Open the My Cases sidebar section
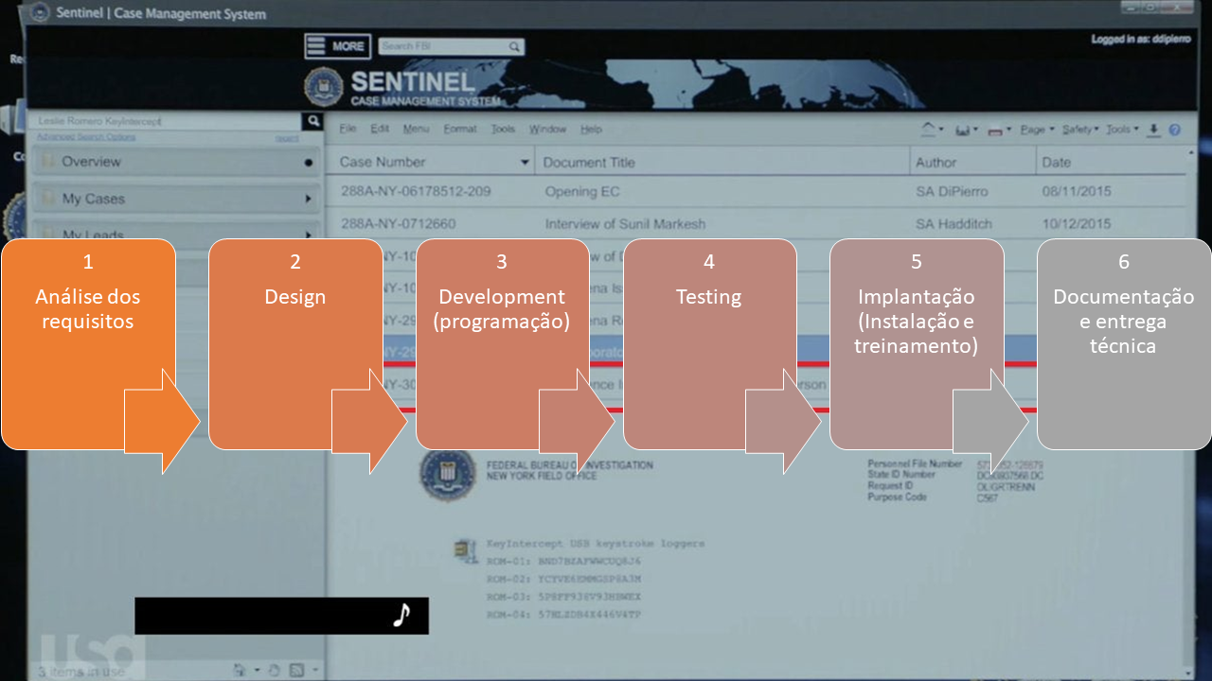1212x681 pixels. click(x=177, y=199)
